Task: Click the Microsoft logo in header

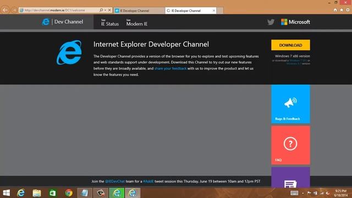Action: (x=295, y=22)
